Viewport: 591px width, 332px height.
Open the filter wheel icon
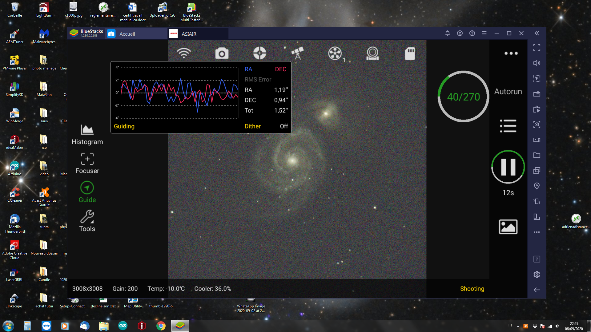click(x=335, y=53)
